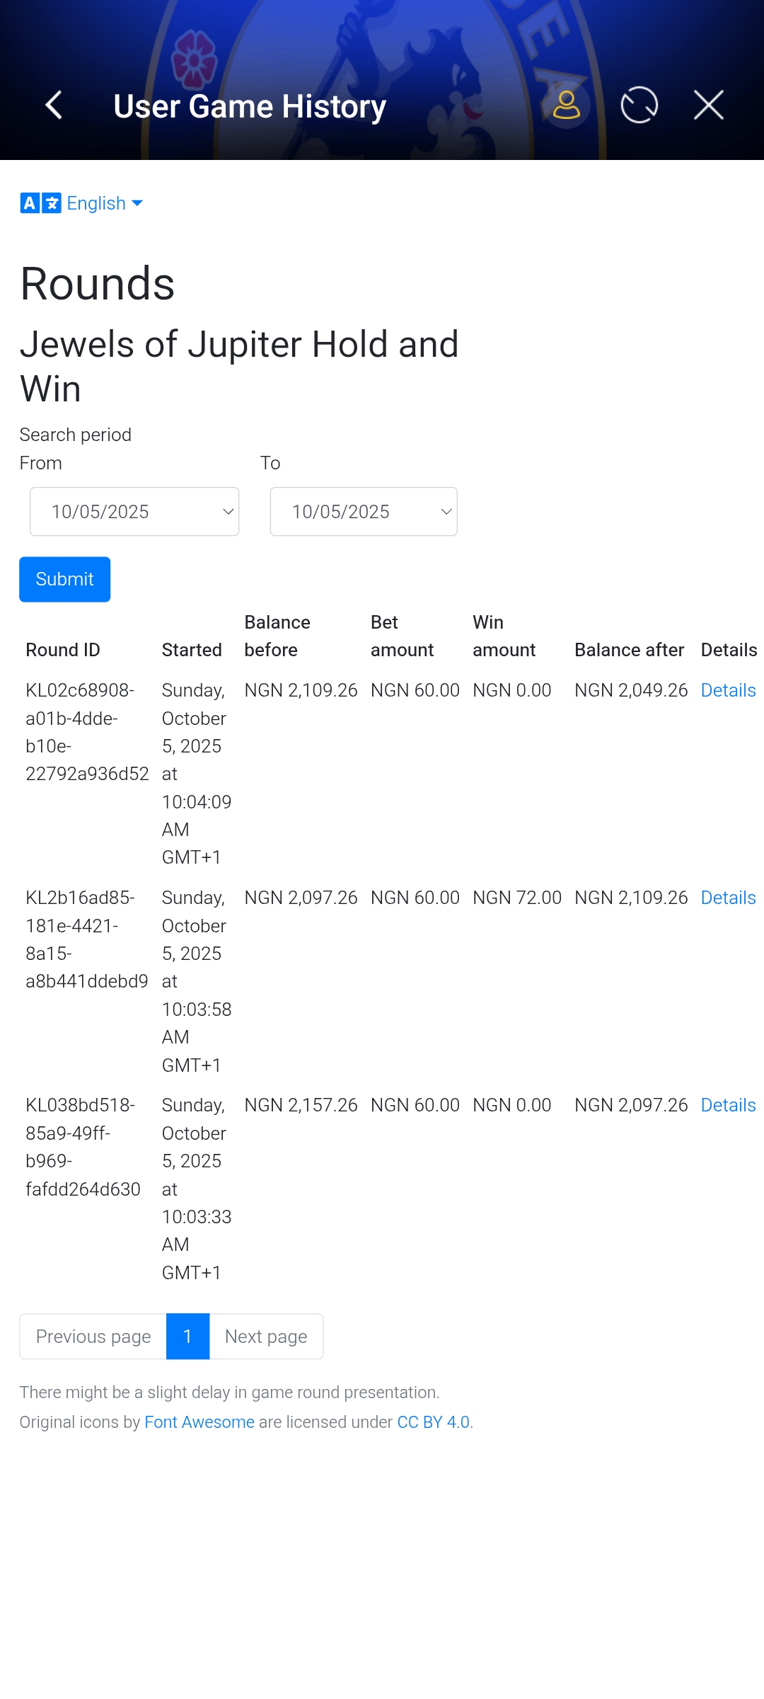Open the From date dropdown
The image size is (764, 1699).
click(x=134, y=512)
